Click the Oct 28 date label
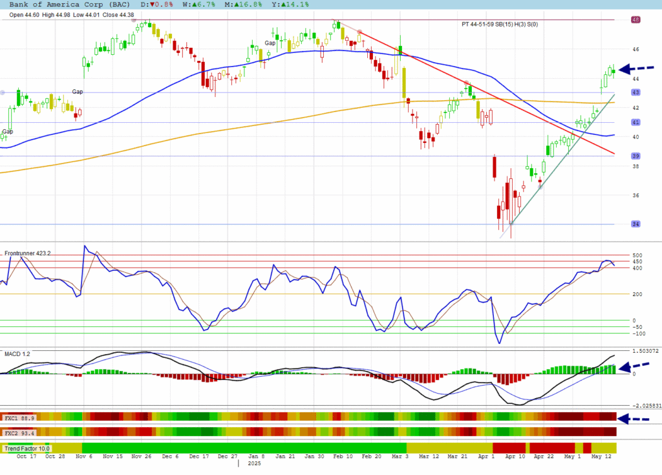 tap(55, 456)
